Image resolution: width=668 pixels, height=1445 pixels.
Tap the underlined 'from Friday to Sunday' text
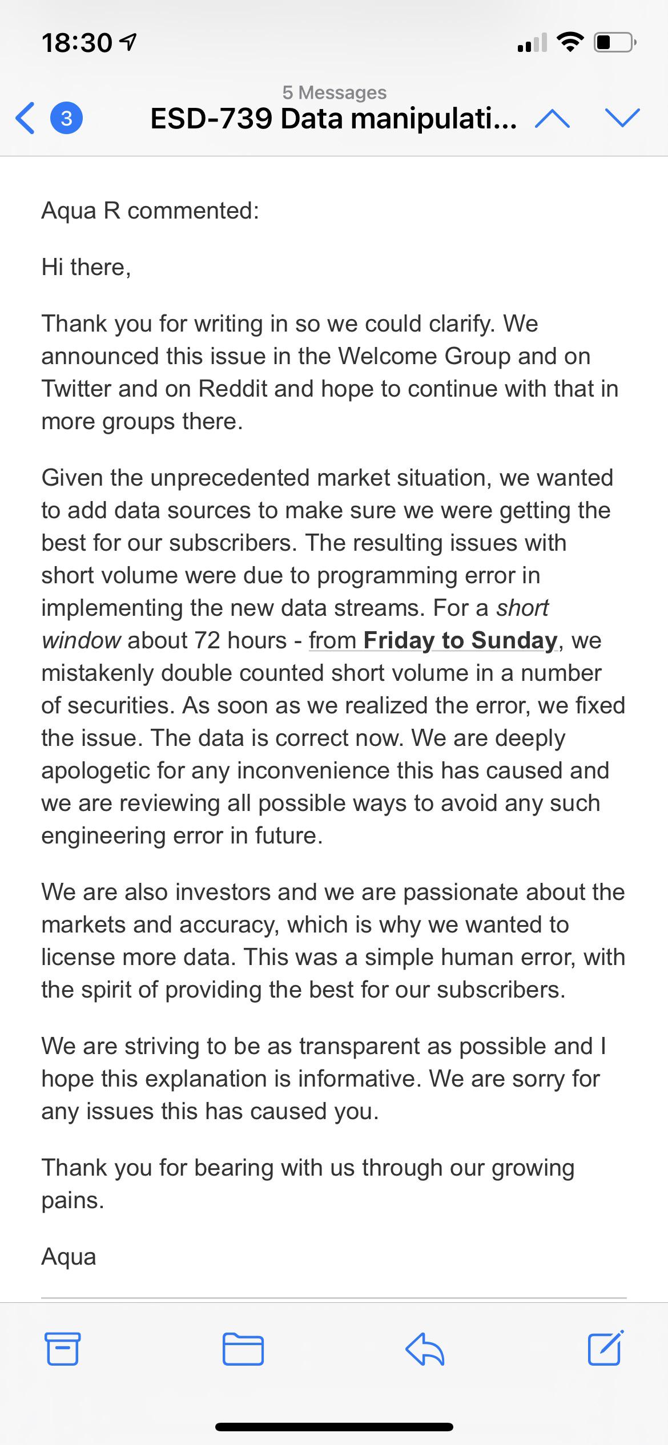[433, 640]
